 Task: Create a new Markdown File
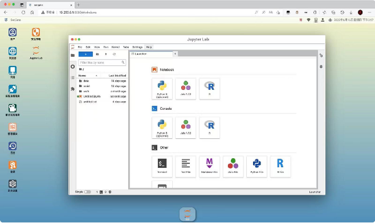209,167
